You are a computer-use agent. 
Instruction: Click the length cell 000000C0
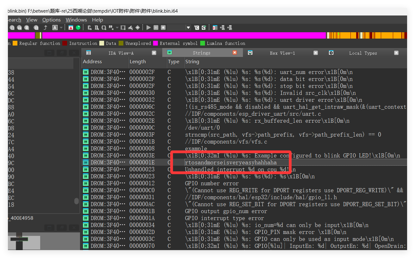click(x=142, y=190)
